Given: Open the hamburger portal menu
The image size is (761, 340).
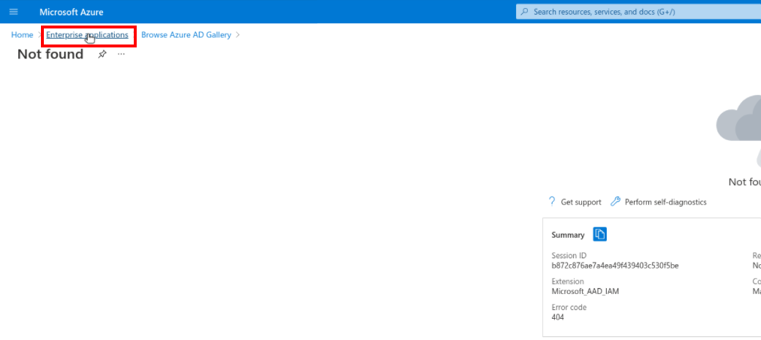Looking at the screenshot, I should tap(14, 12).
